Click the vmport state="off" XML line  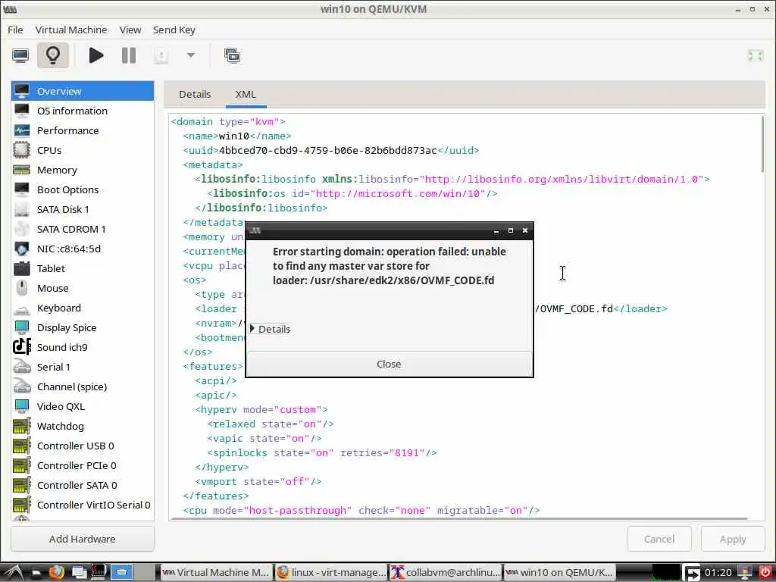pos(258,481)
